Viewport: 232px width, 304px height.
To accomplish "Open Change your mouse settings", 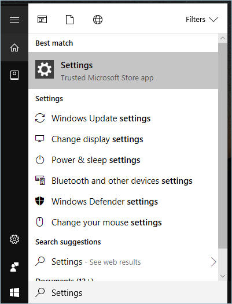I will click(123, 222).
